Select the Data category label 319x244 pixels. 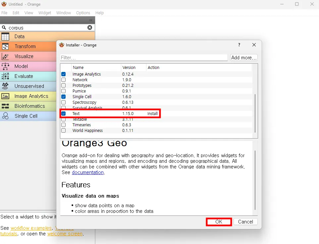click(x=20, y=36)
